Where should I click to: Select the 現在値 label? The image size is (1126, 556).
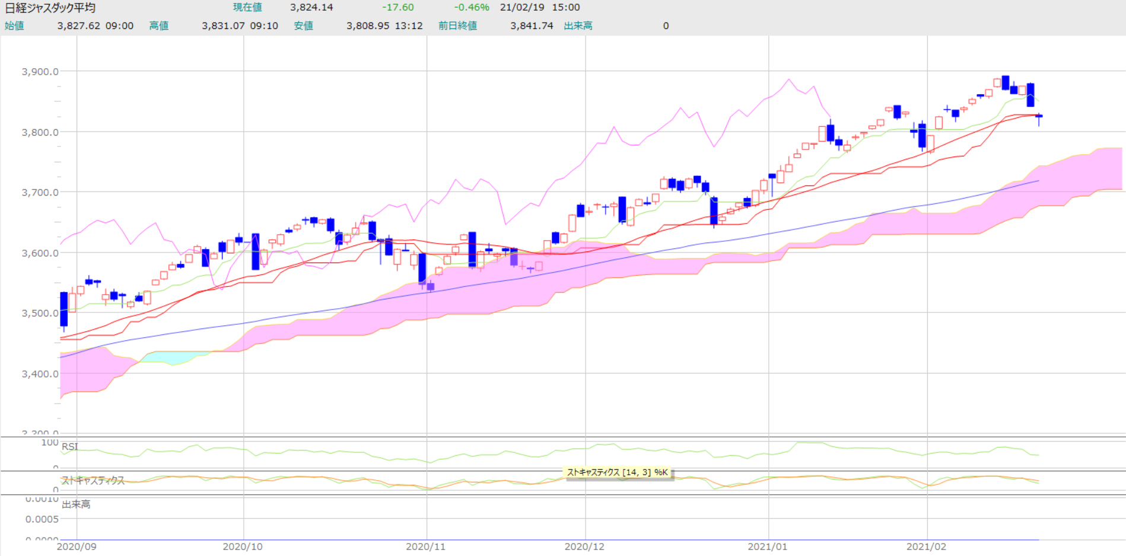(x=247, y=7)
